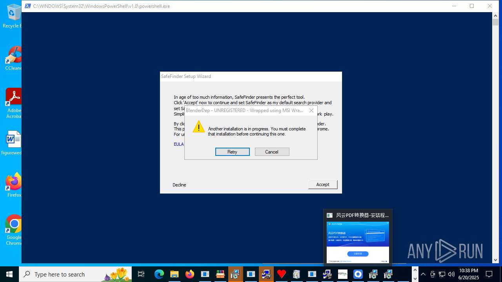The height and width of the screenshot is (282, 502).
Task: Click the taskbar search box
Action: click(x=75, y=274)
